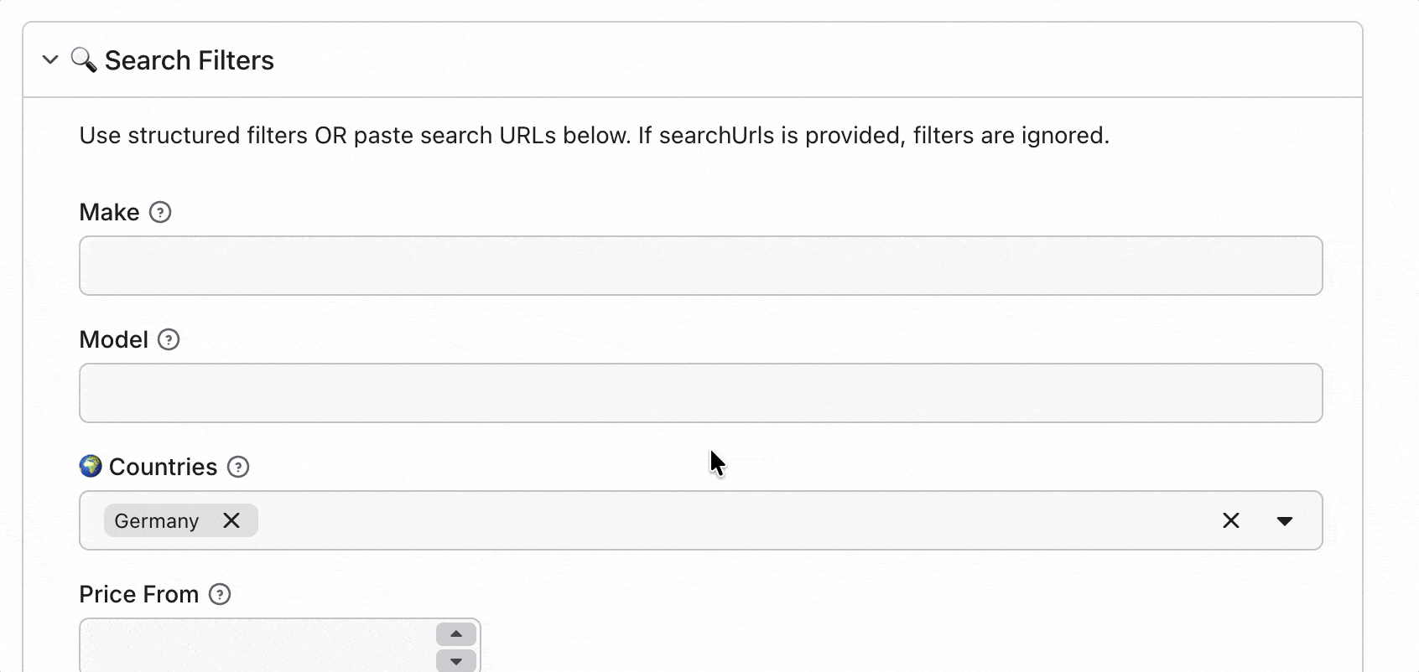This screenshot has height=672, width=1419.
Task: Collapse the Search Filters section chevron
Action: [x=50, y=59]
